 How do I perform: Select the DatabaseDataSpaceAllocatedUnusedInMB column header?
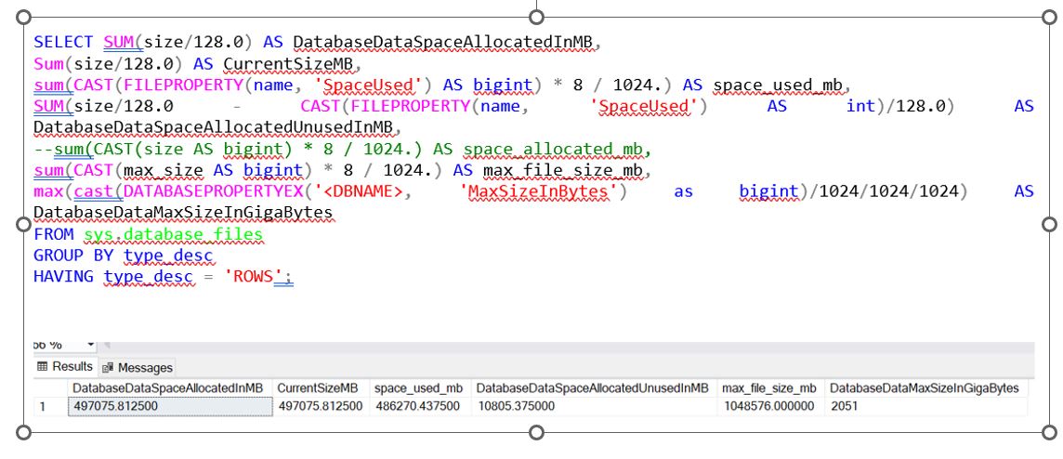(x=592, y=387)
